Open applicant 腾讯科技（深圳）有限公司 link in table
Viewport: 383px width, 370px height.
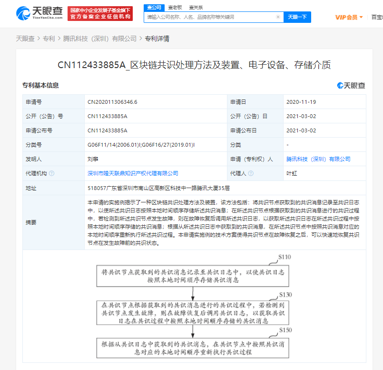[318, 159]
